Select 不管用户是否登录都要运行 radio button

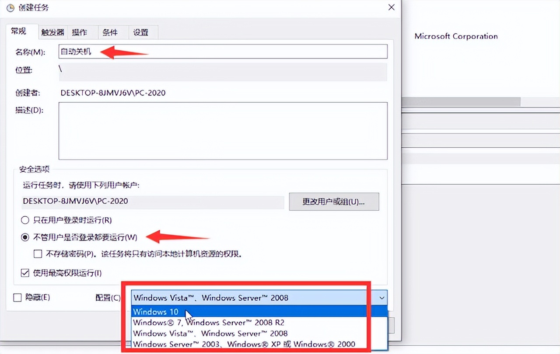(x=25, y=237)
